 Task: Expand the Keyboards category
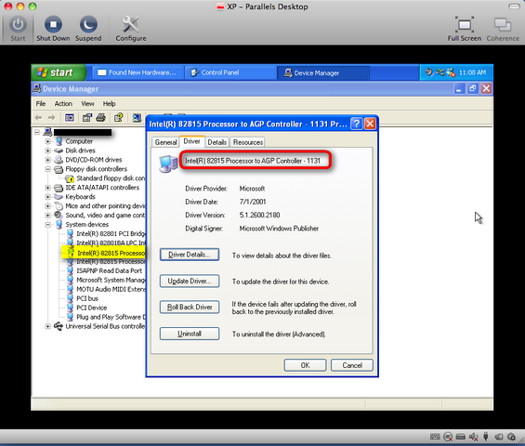click(x=48, y=197)
